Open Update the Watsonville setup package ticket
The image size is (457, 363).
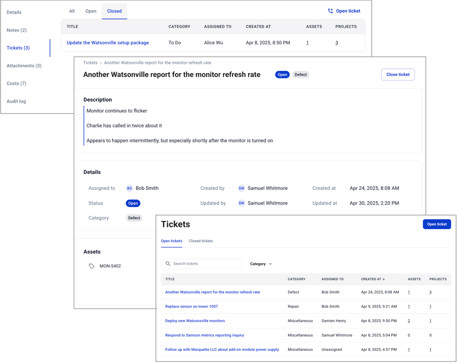(x=108, y=43)
